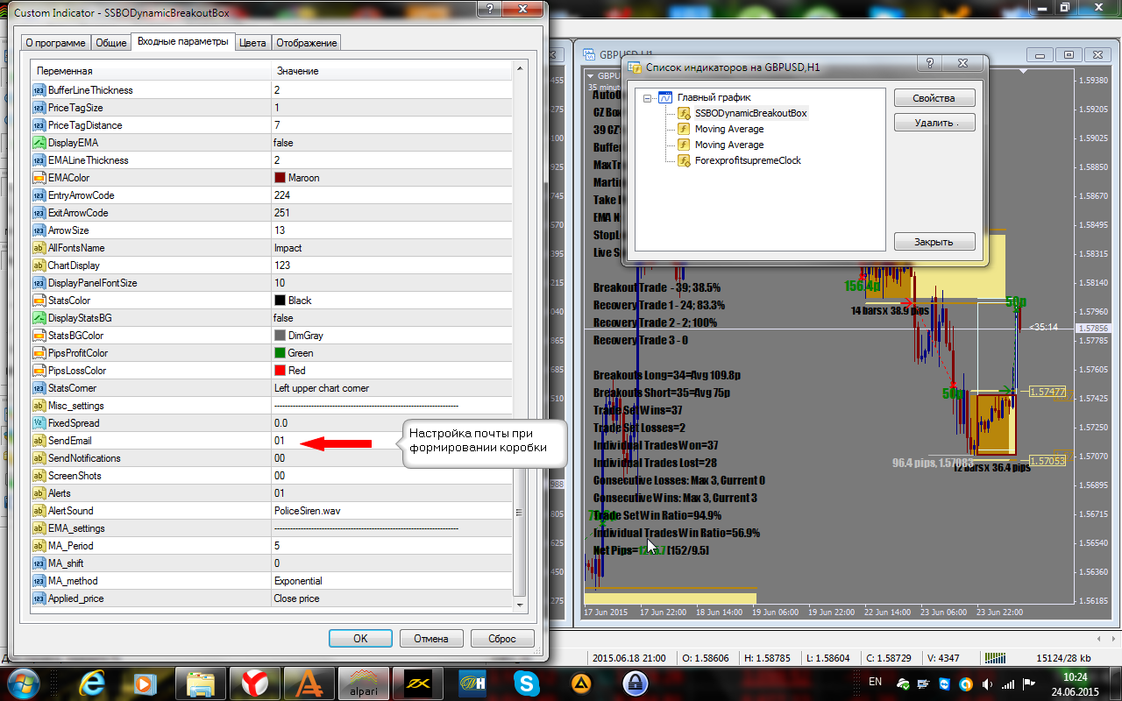Click the BufferLineThickness integer type icon
This screenshot has height=701, width=1122.
click(39, 90)
